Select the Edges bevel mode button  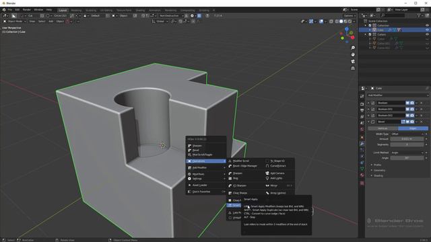click(413, 128)
